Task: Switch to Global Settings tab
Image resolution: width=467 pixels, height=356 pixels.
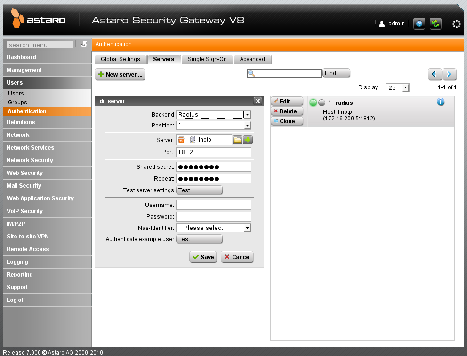Action: point(121,59)
